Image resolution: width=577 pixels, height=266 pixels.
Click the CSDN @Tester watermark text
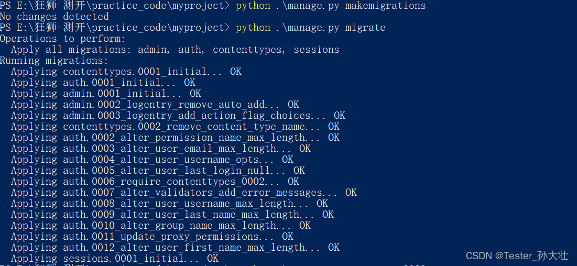pyautogui.click(x=517, y=256)
